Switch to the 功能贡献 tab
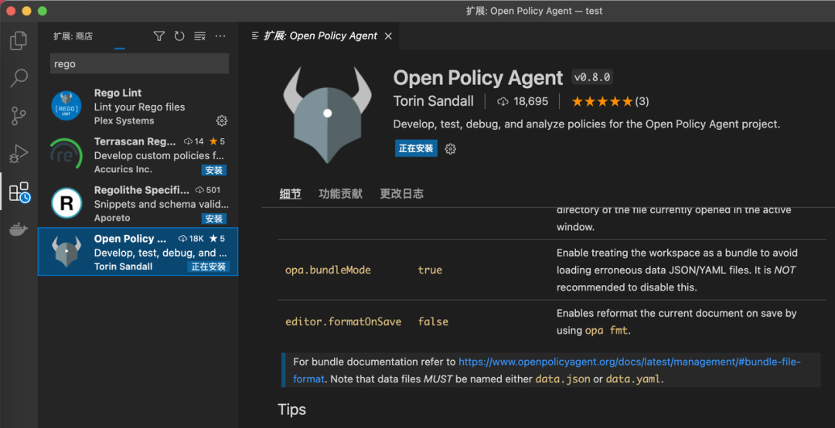The image size is (835, 428). pyautogui.click(x=340, y=194)
